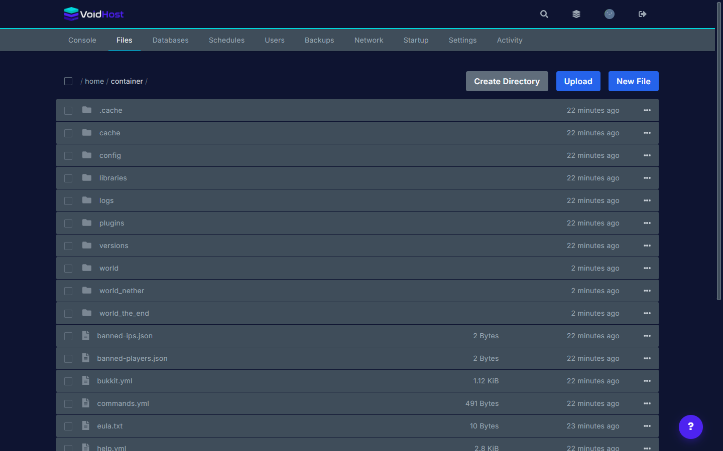Check the .cache folder checkbox
Screen dimensions: 723x451
click(68, 111)
